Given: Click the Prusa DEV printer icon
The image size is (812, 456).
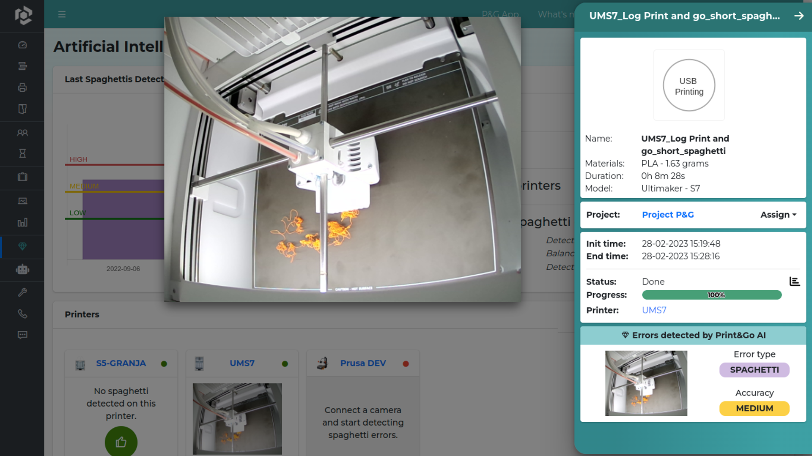Looking at the screenshot, I should 323,363.
